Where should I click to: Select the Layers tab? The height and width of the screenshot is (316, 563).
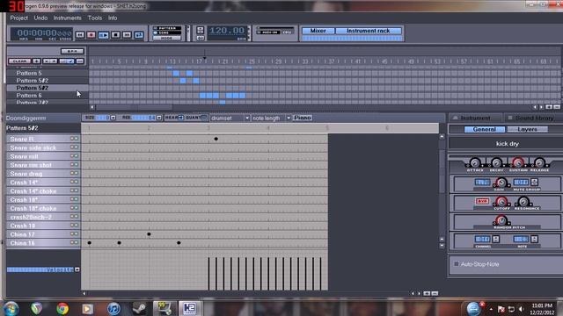(x=527, y=129)
